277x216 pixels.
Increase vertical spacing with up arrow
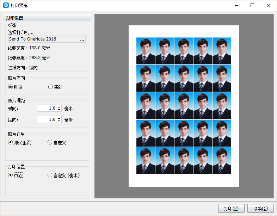(59, 118)
